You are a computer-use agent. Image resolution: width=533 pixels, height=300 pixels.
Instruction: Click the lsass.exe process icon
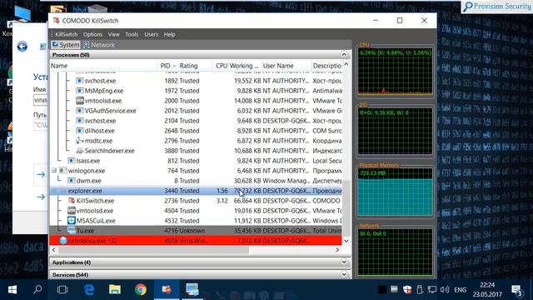pos(72,161)
